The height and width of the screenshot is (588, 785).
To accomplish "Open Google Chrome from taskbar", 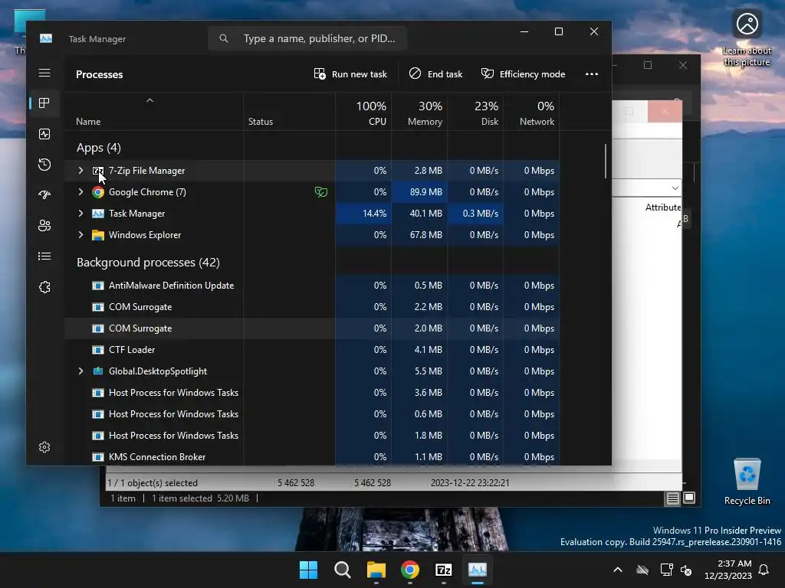I will [x=410, y=570].
